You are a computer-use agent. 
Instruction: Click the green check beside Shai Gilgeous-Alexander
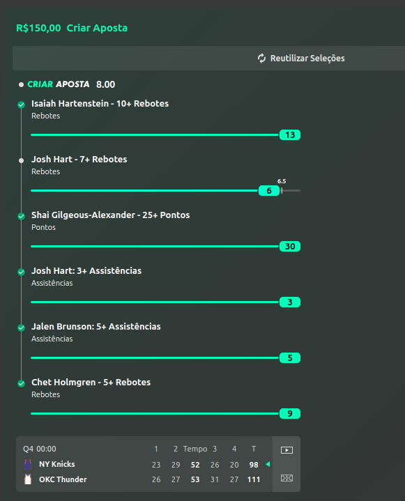point(22,216)
